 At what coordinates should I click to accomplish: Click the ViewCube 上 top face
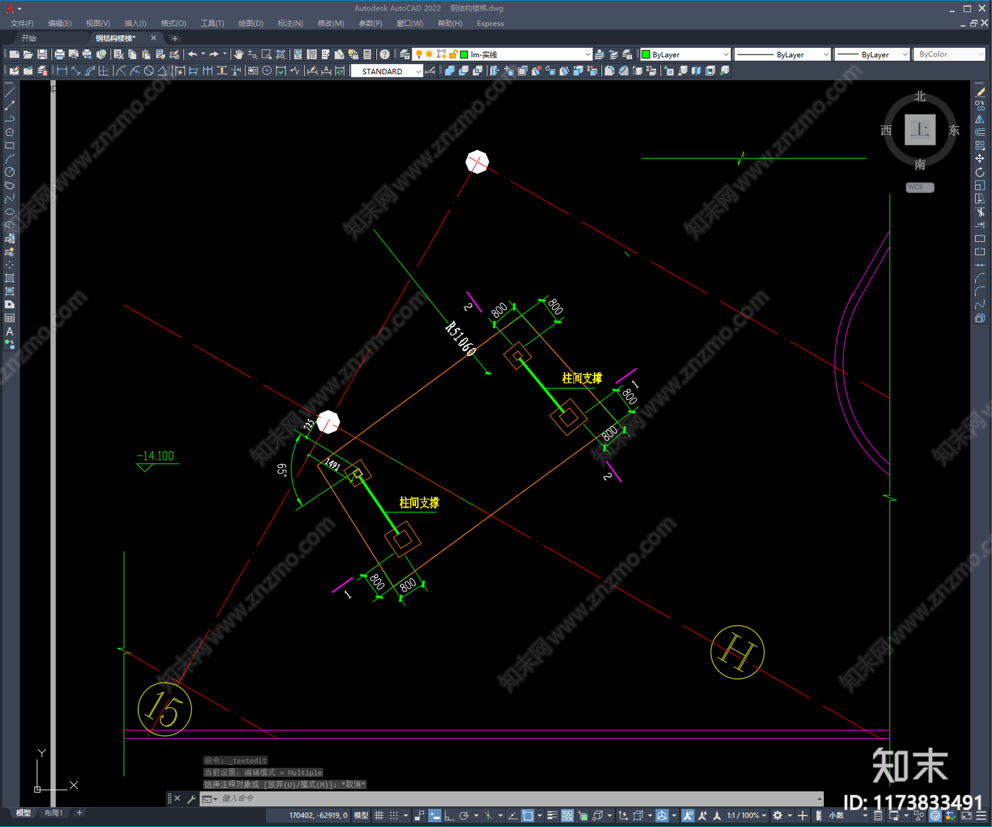point(920,130)
